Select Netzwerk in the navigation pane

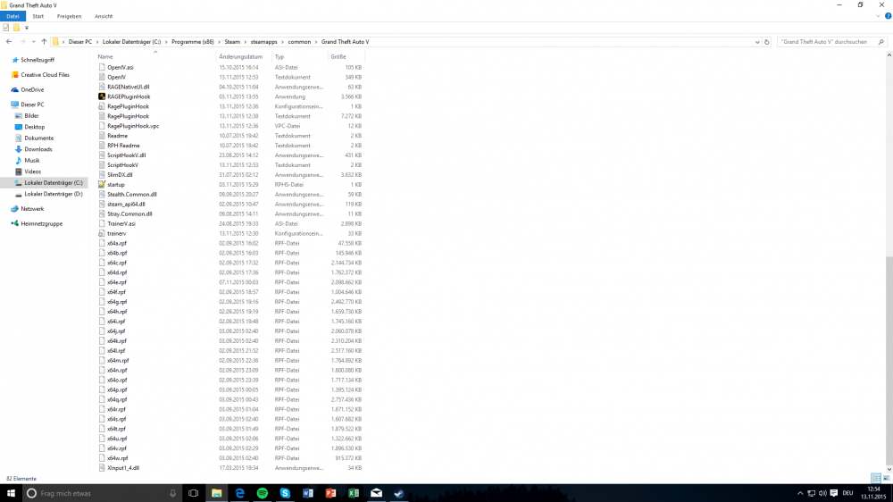click(x=32, y=208)
